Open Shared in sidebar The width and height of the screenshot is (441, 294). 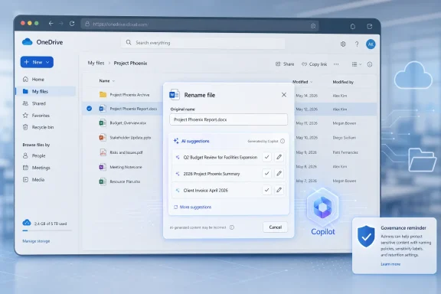34,103
